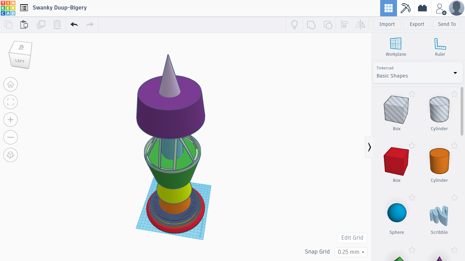Click the Minecraft blocks export icon
Image resolution: width=465 pixels, height=261 pixels.
[x=405, y=8]
